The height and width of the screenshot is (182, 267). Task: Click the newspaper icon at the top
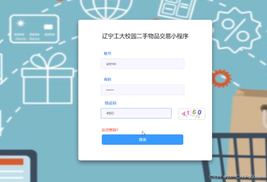click(177, 9)
